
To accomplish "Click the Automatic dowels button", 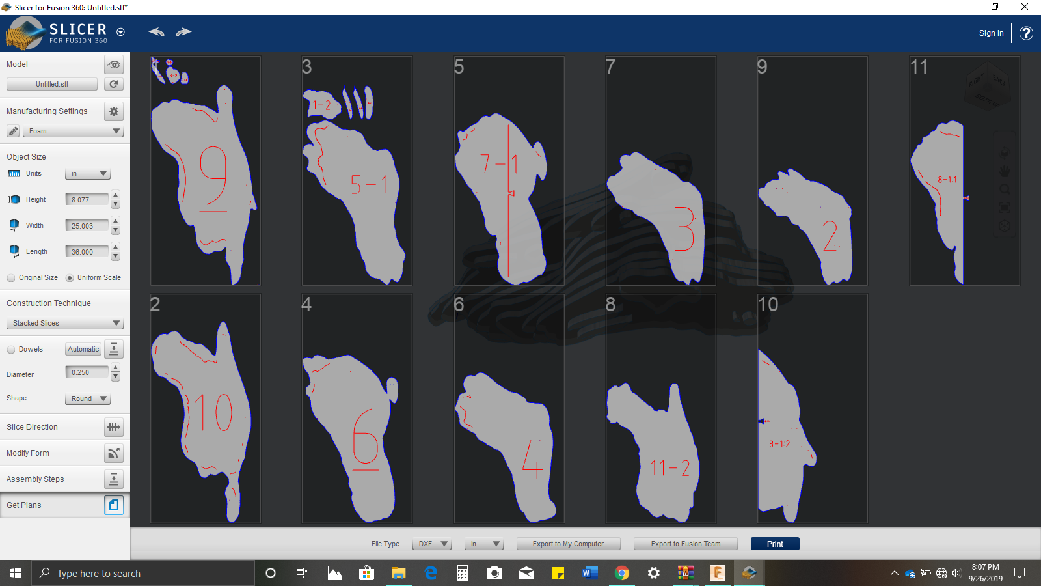I will tap(83, 349).
